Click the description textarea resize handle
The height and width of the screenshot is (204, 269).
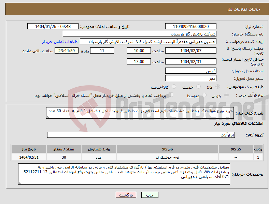point(48,117)
